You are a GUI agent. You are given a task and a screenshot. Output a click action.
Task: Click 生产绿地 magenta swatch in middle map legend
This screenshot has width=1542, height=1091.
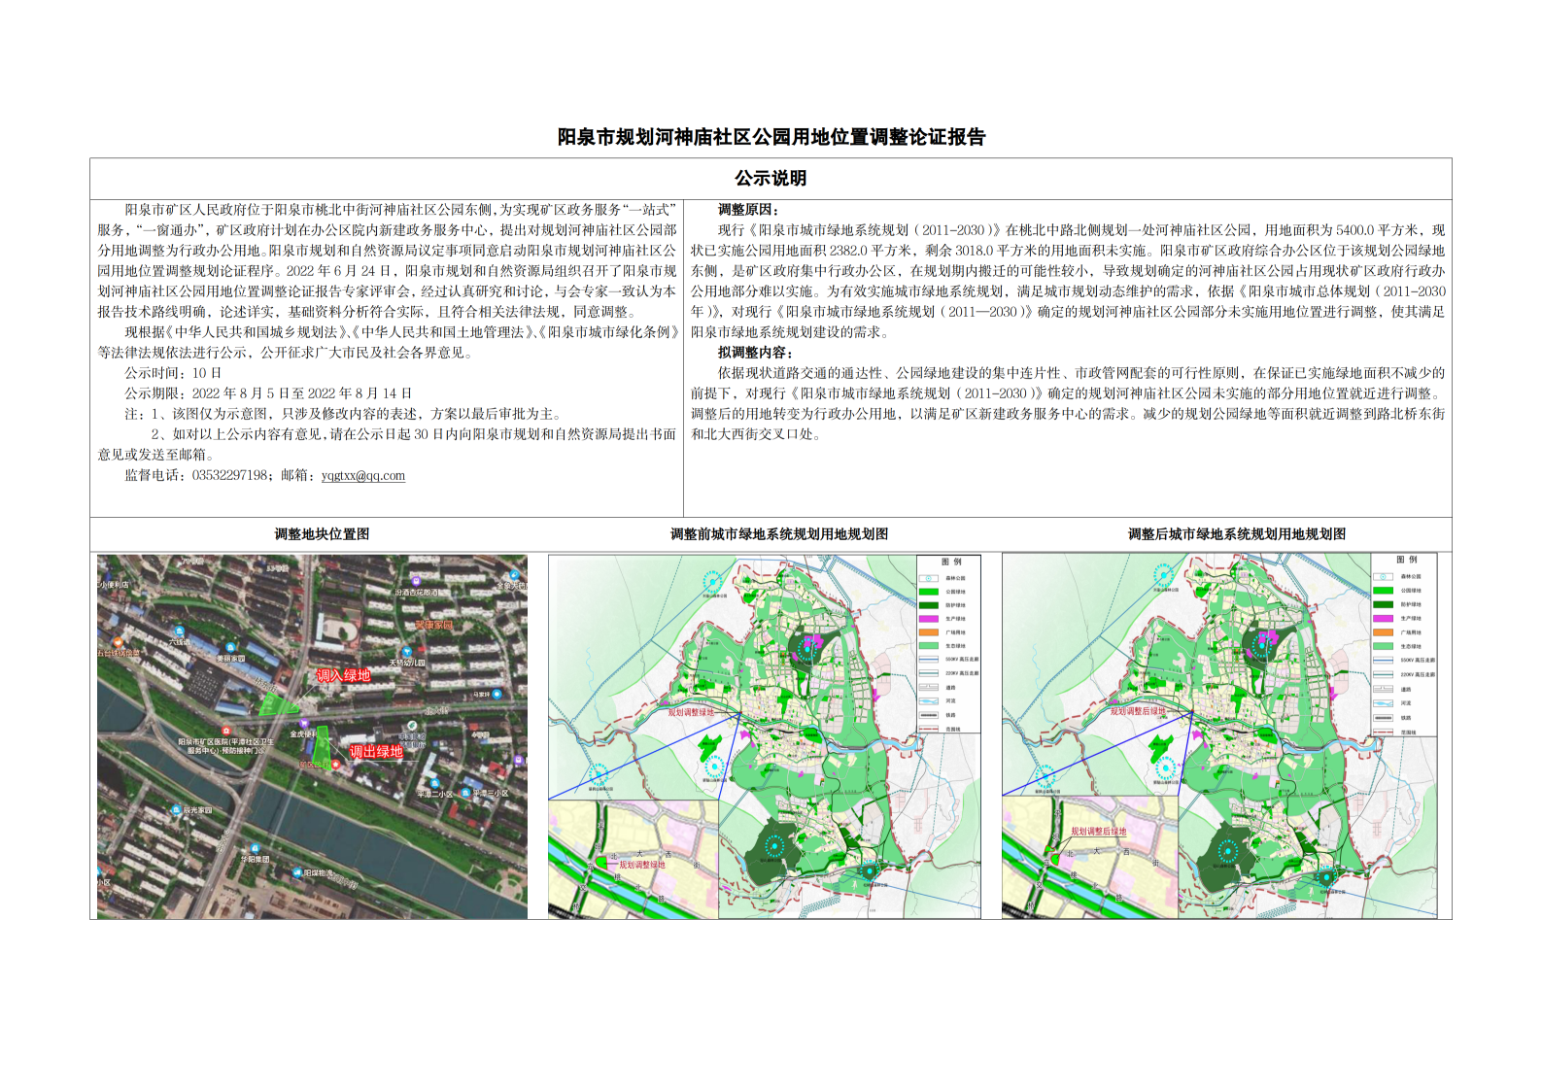929,619
